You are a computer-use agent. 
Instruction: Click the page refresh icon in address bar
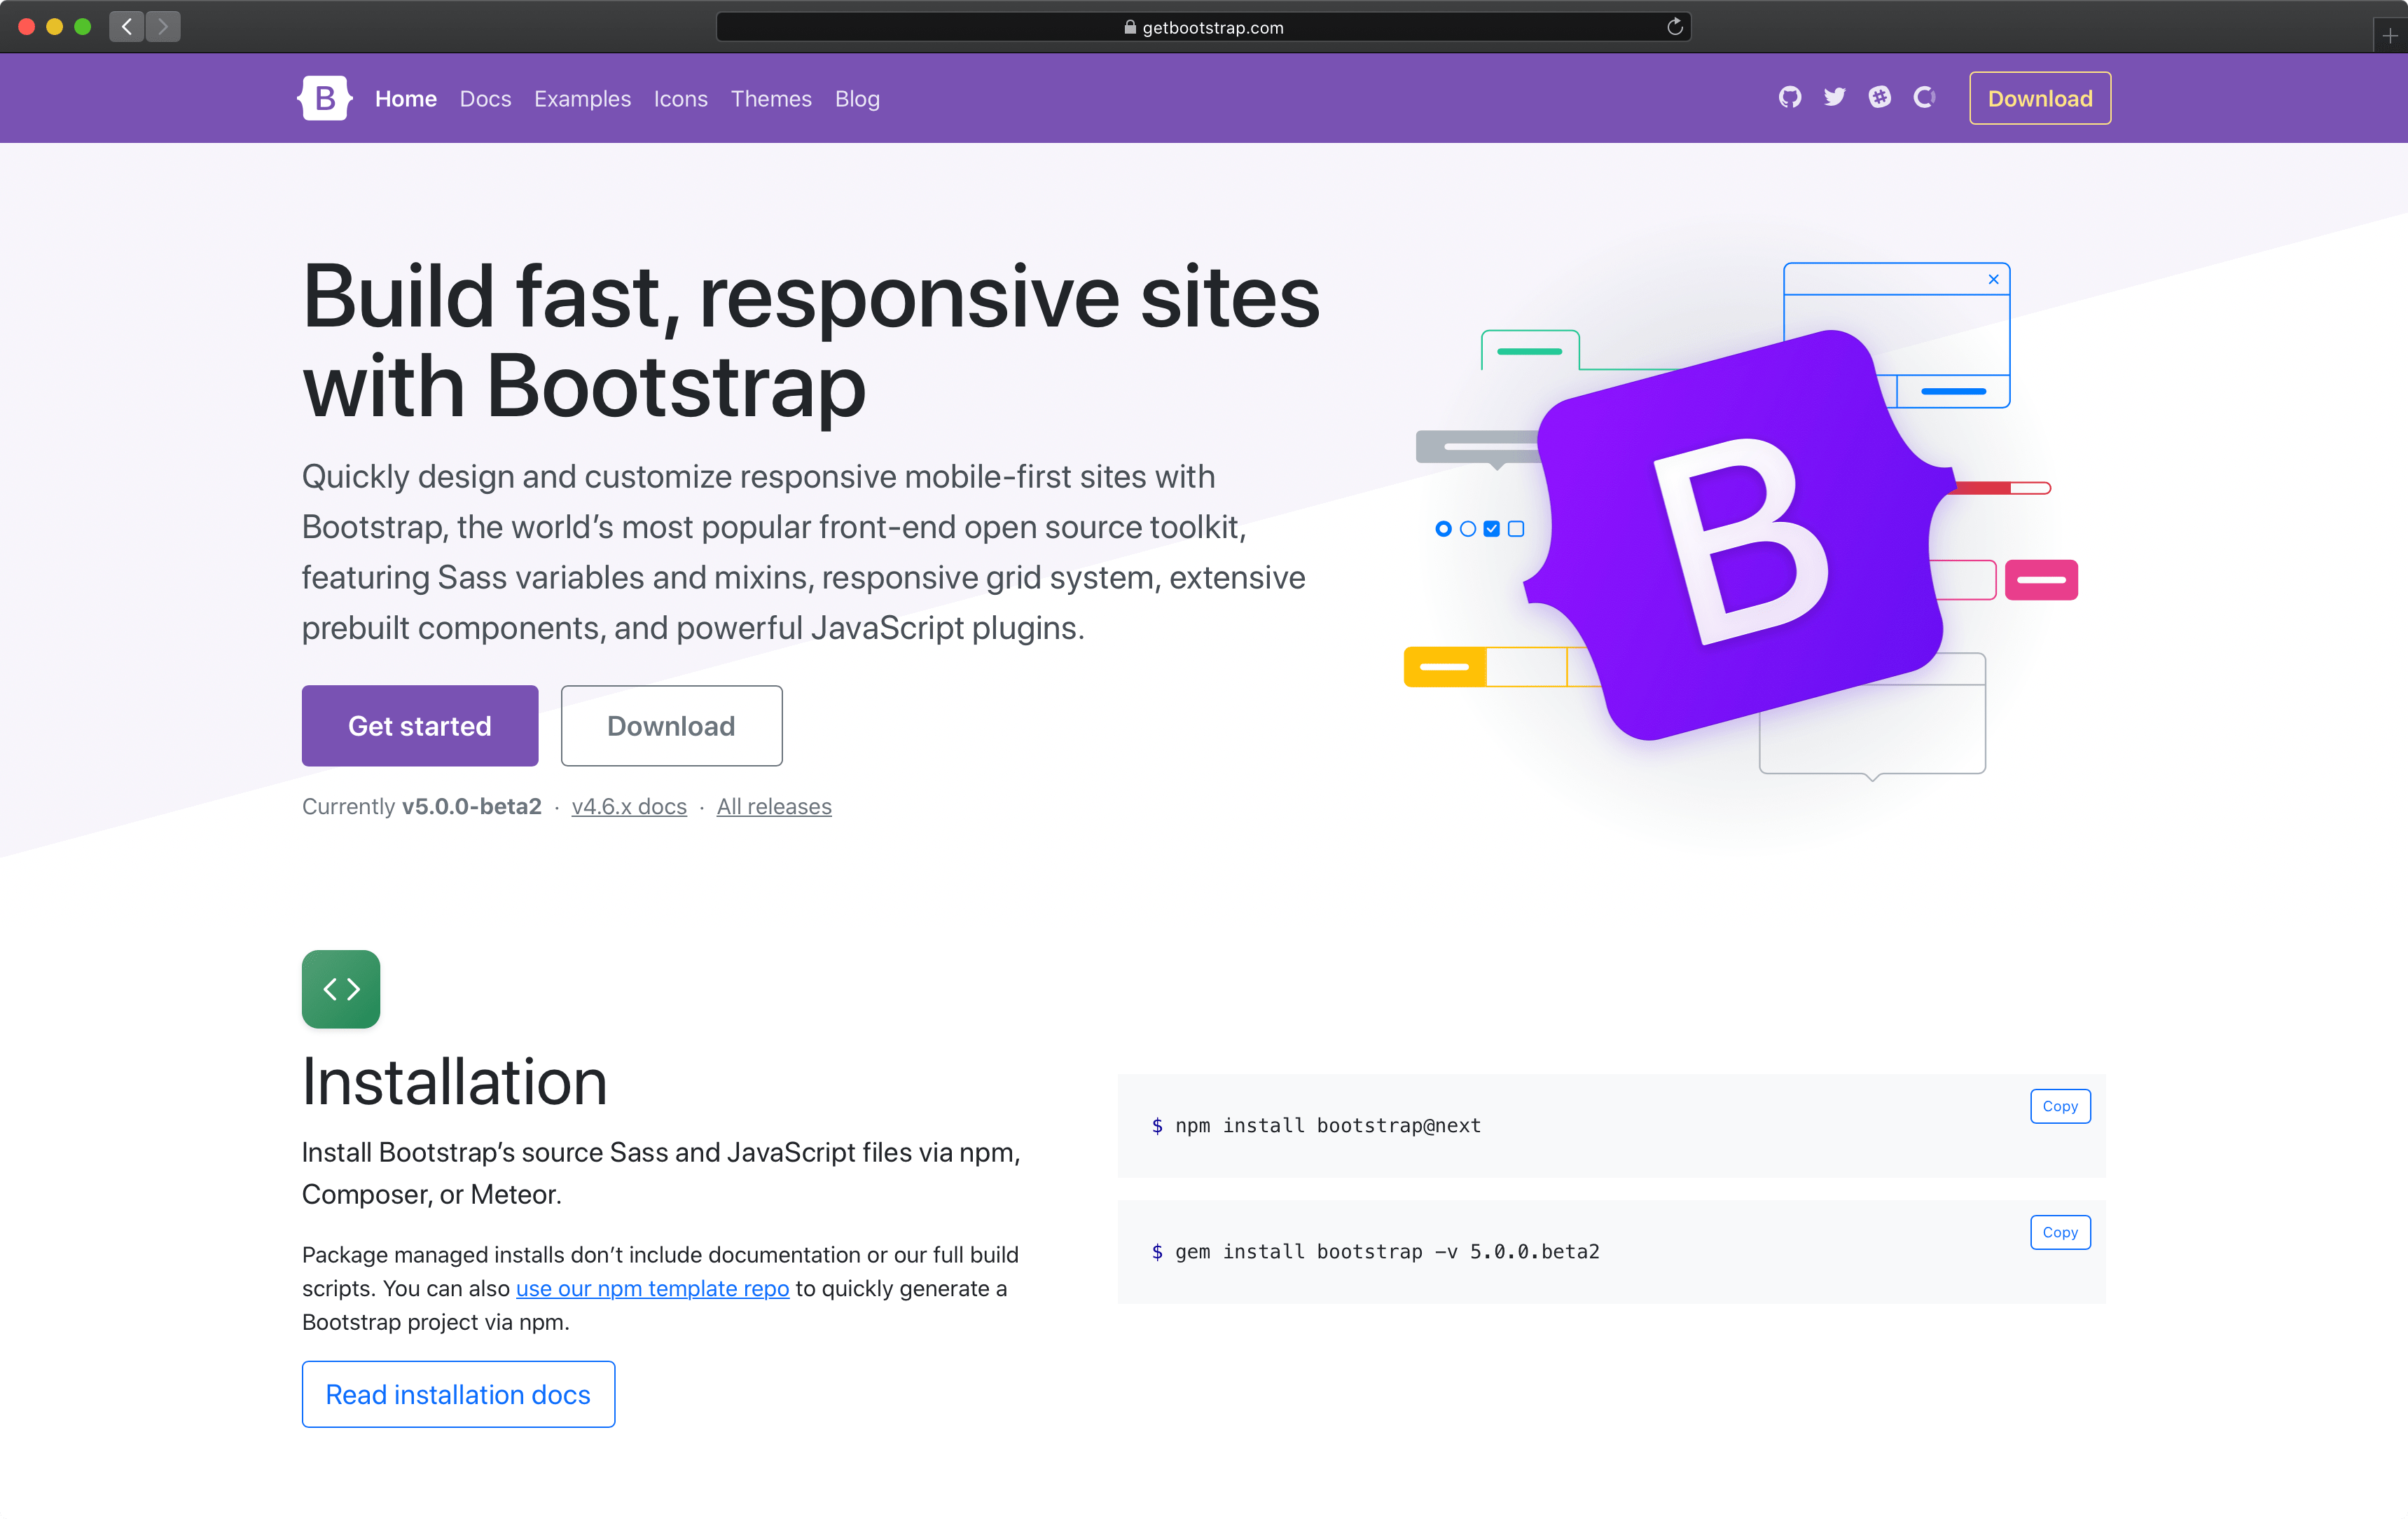(x=1673, y=26)
